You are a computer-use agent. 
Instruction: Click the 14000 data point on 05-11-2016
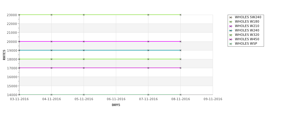[x=84, y=95]
